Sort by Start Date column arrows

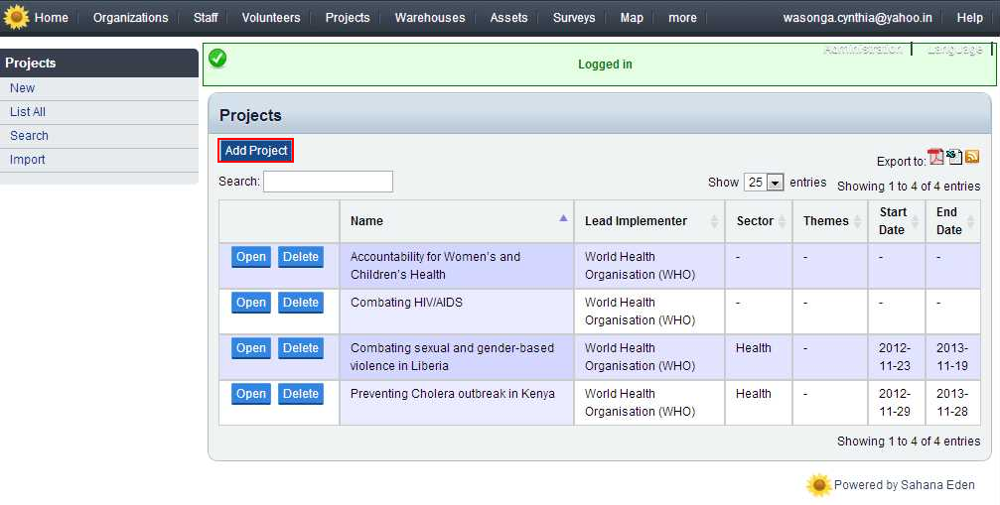tap(915, 221)
